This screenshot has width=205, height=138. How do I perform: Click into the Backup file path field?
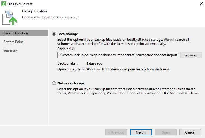pos(118,55)
